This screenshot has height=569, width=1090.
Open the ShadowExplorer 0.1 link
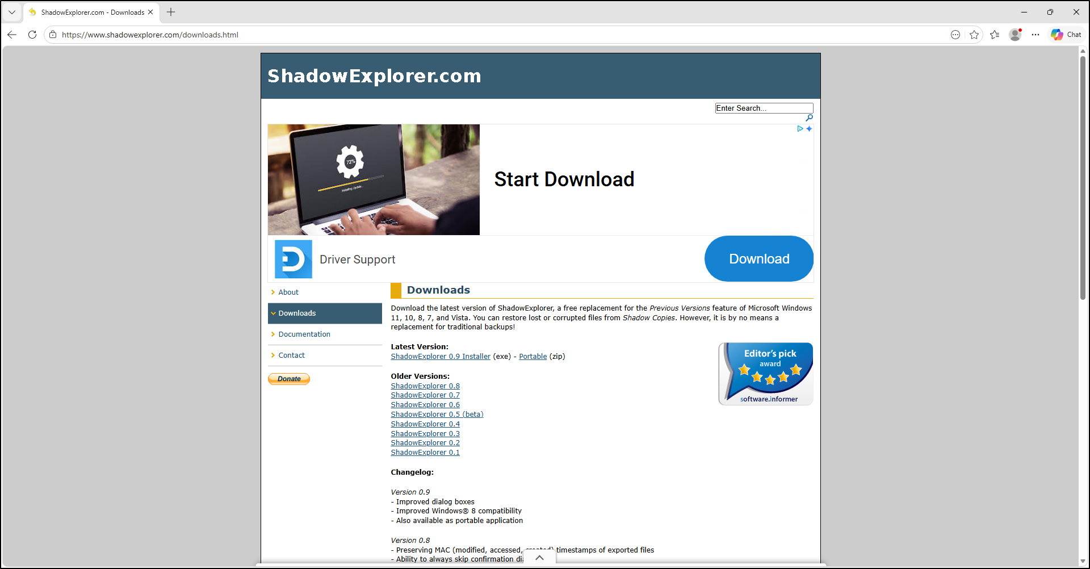click(425, 453)
